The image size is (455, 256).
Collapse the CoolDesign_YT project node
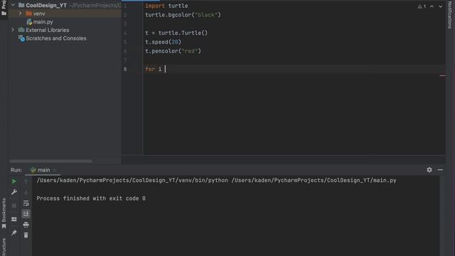13,5
